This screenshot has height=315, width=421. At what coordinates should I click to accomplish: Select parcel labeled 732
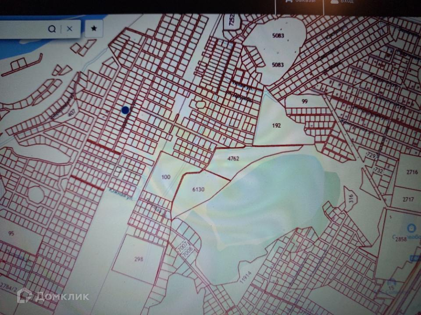(378, 170)
